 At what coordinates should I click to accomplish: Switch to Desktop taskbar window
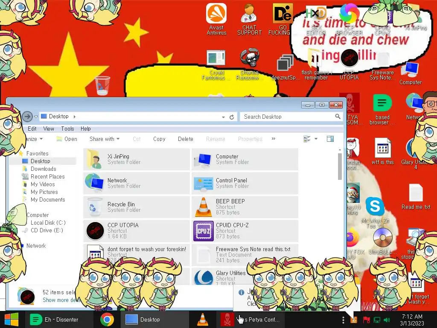(x=154, y=319)
